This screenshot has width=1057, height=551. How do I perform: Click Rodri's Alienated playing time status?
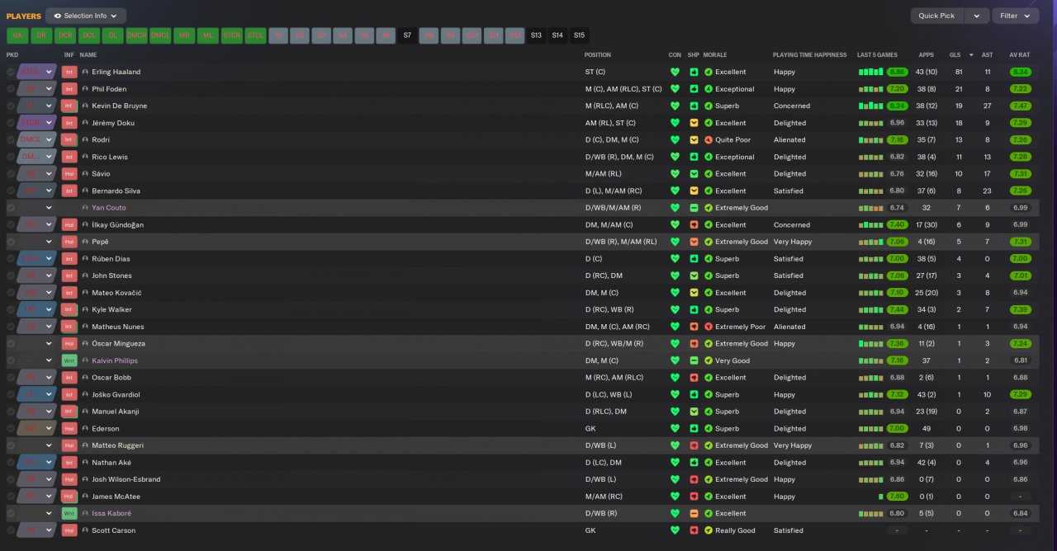pos(789,140)
